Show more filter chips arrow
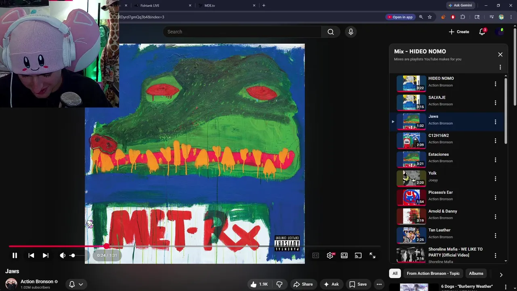The image size is (517, 291). [501, 274]
